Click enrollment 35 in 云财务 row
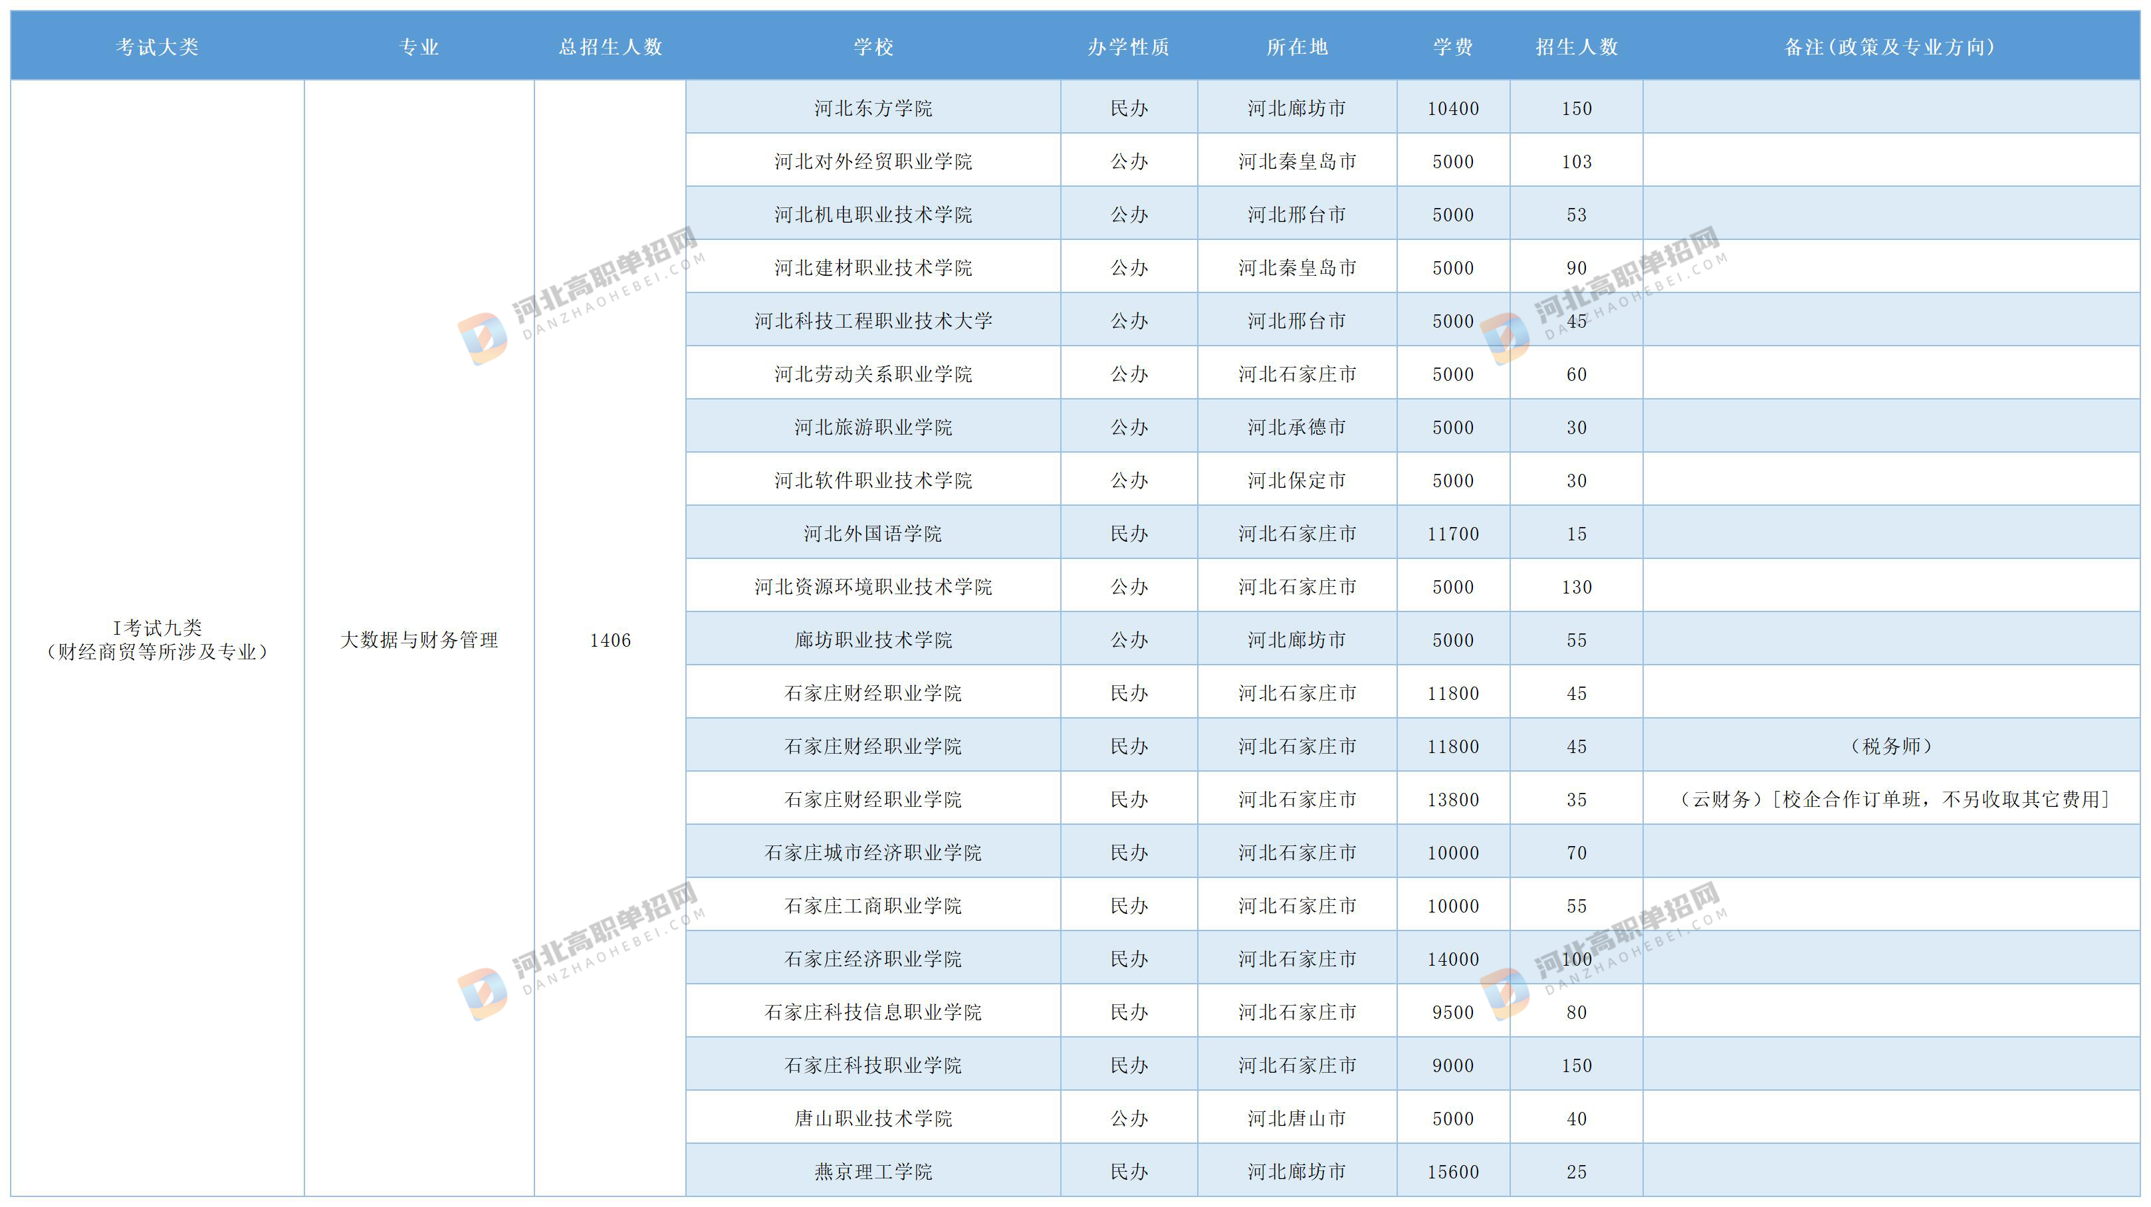 tap(1577, 800)
